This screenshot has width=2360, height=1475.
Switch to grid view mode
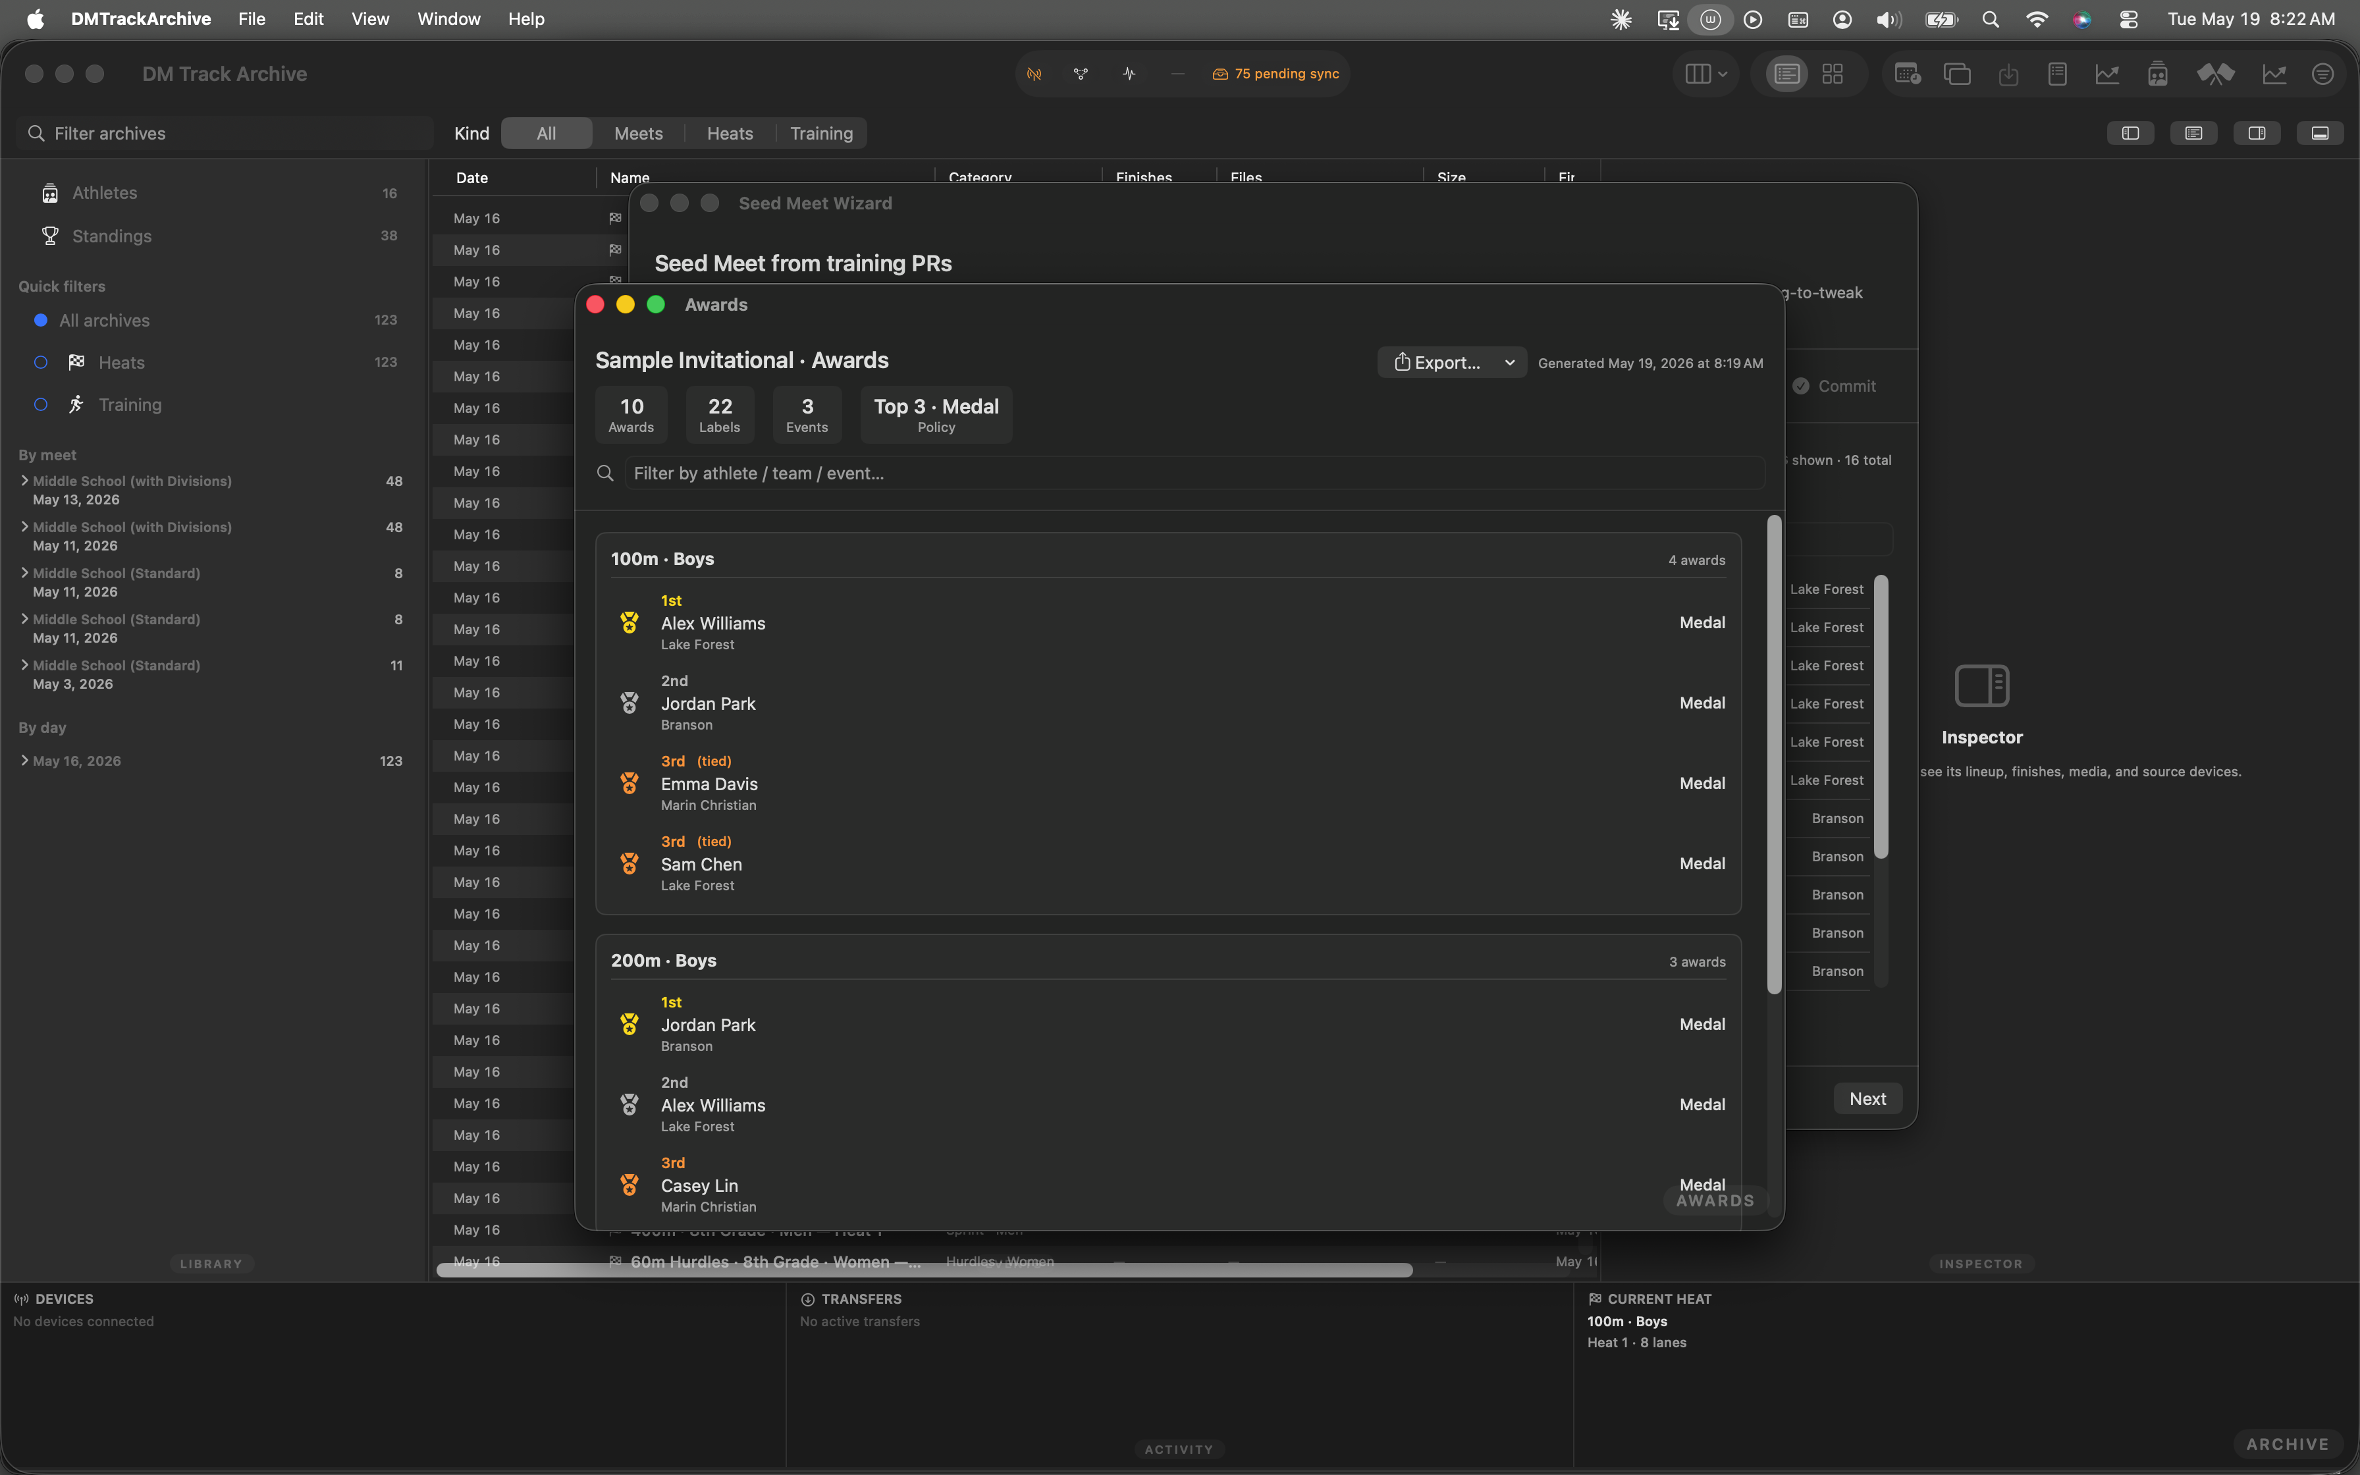pyautogui.click(x=1833, y=74)
